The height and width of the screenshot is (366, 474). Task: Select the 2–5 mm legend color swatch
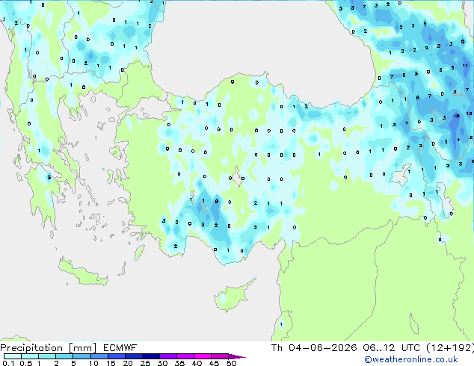pyautogui.click(x=64, y=356)
